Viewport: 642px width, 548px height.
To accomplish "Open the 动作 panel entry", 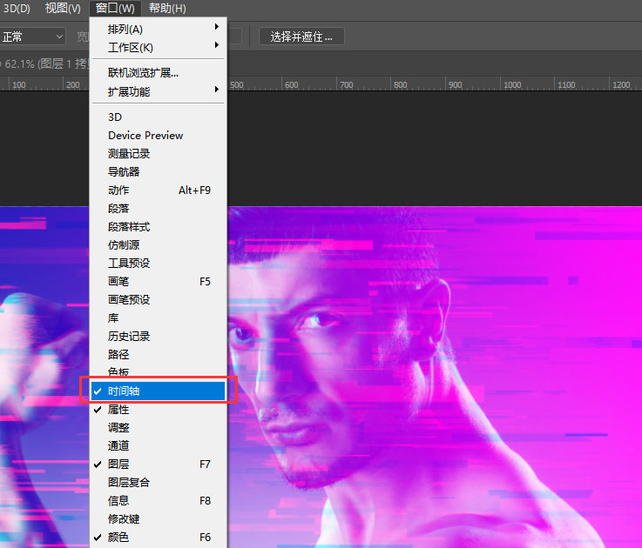I will click(x=158, y=190).
